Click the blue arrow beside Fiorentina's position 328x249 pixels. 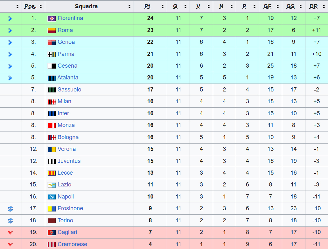(x=10, y=18)
